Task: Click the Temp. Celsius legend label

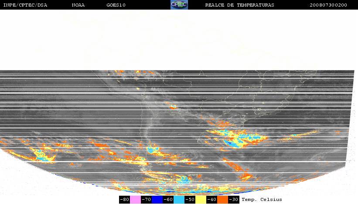Action: (262, 200)
